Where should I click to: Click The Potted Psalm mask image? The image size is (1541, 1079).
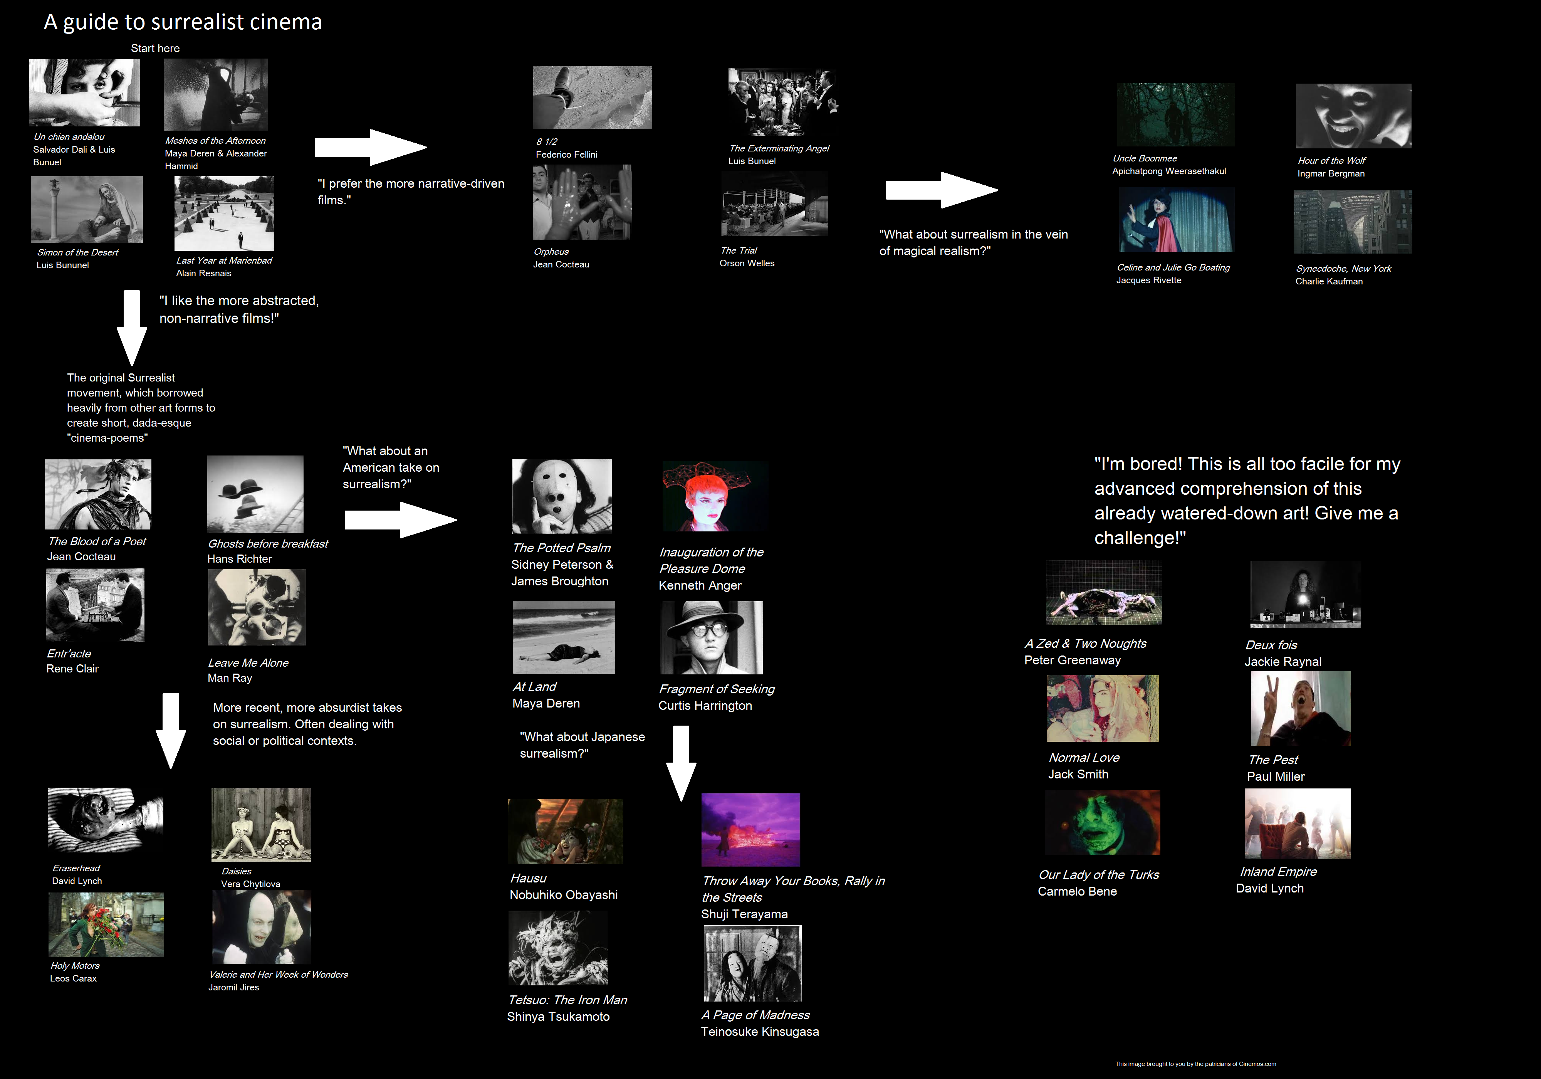(562, 496)
